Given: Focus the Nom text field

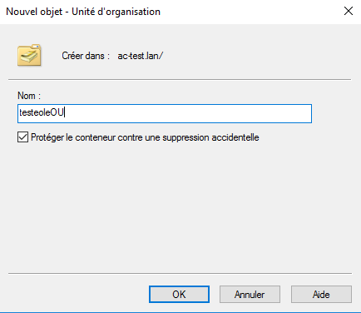Looking at the screenshot, I should point(165,113).
